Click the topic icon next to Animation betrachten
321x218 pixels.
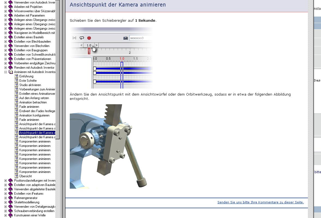16,102
